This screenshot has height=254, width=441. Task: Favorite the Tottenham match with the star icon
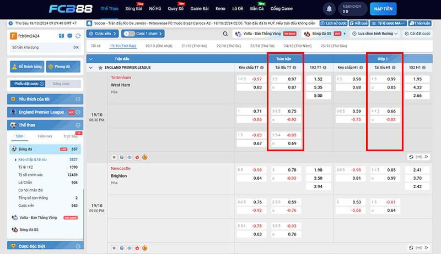(x=114, y=157)
